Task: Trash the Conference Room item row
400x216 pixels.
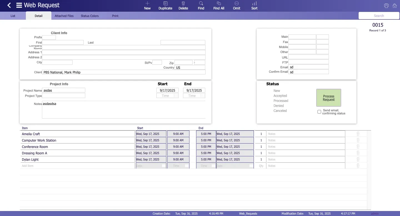Action: tap(358, 147)
